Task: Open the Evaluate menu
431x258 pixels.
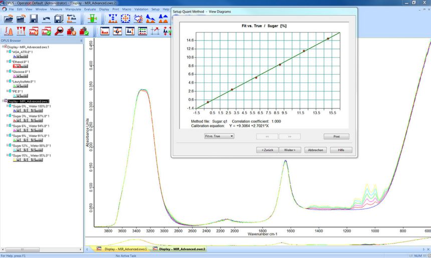Action: 90,9
